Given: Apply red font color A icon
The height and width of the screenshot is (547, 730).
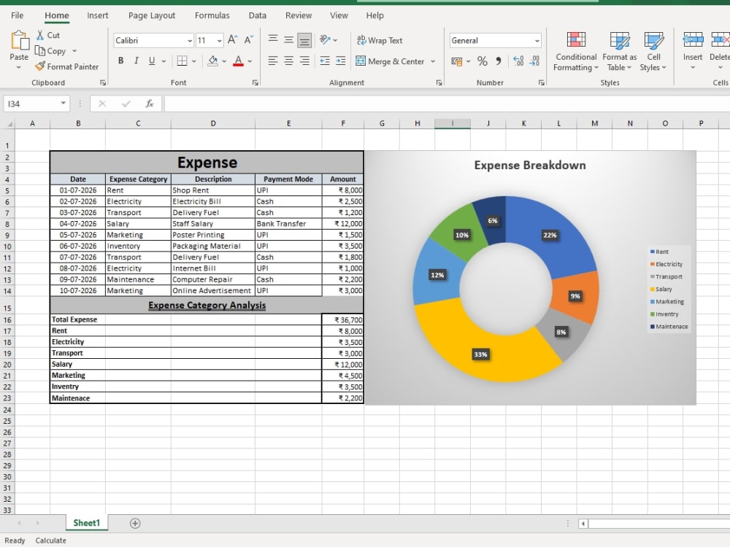Looking at the screenshot, I should click(239, 61).
